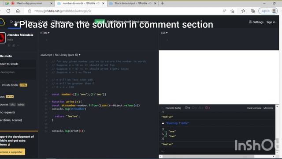
Task: Switch to the Stock data output JSFiddle tab
Action: (x=133, y=3)
